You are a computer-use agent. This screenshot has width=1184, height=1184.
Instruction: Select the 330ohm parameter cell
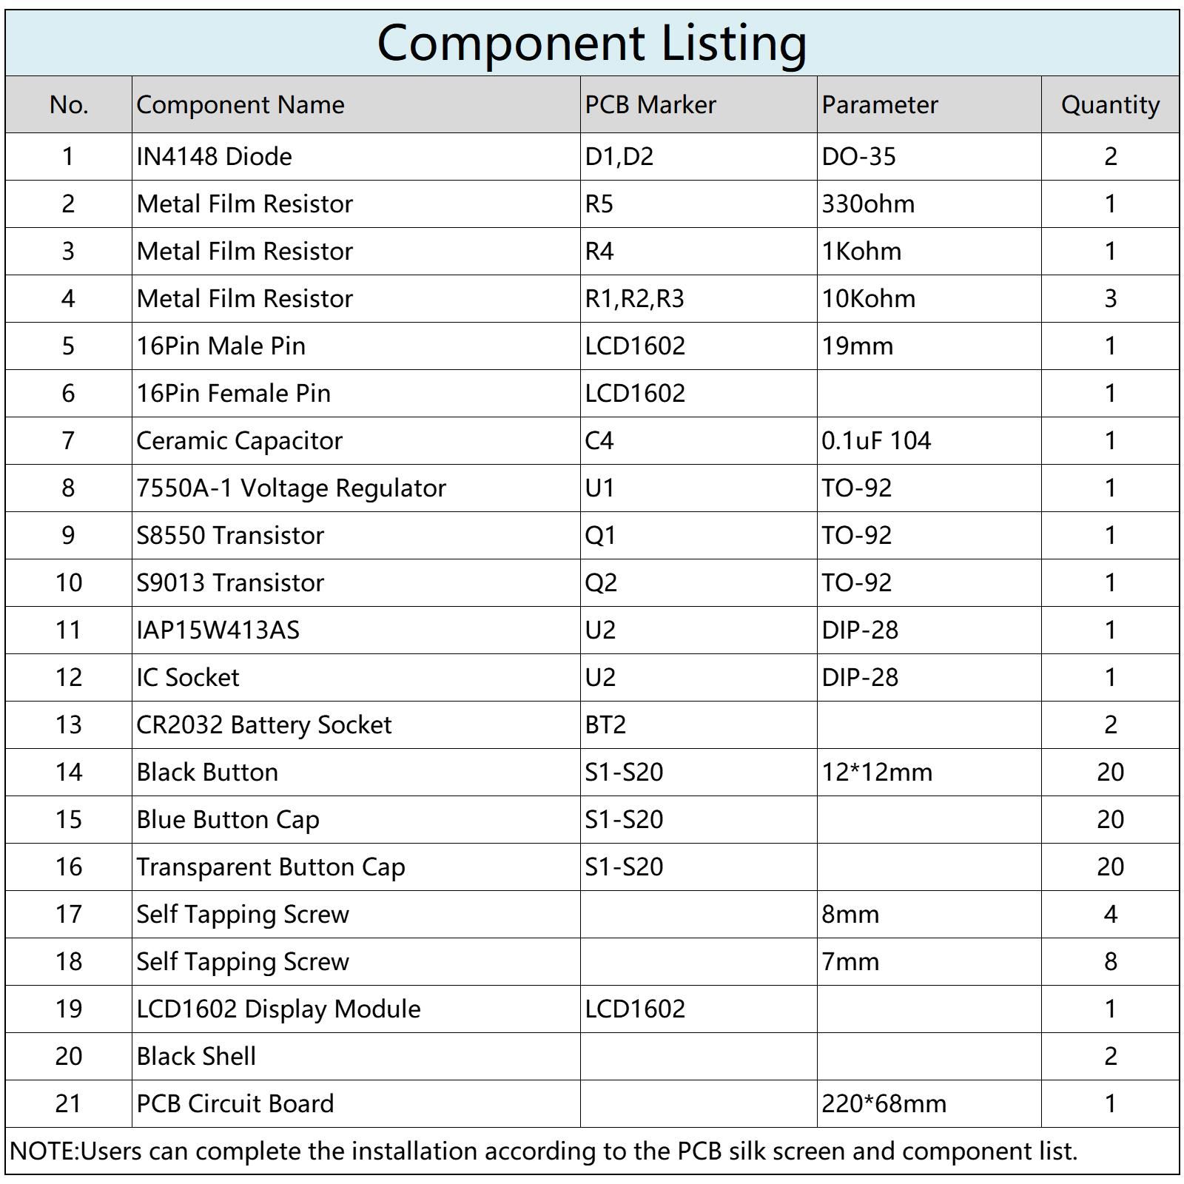click(868, 204)
